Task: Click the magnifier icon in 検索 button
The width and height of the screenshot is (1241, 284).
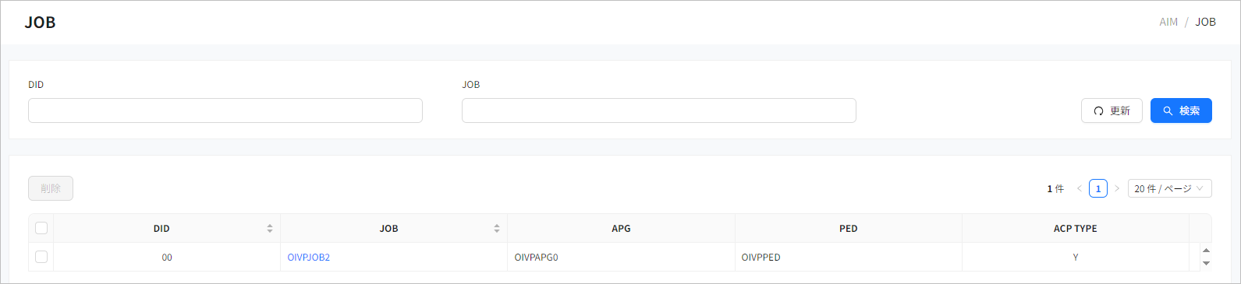Action: (1168, 111)
